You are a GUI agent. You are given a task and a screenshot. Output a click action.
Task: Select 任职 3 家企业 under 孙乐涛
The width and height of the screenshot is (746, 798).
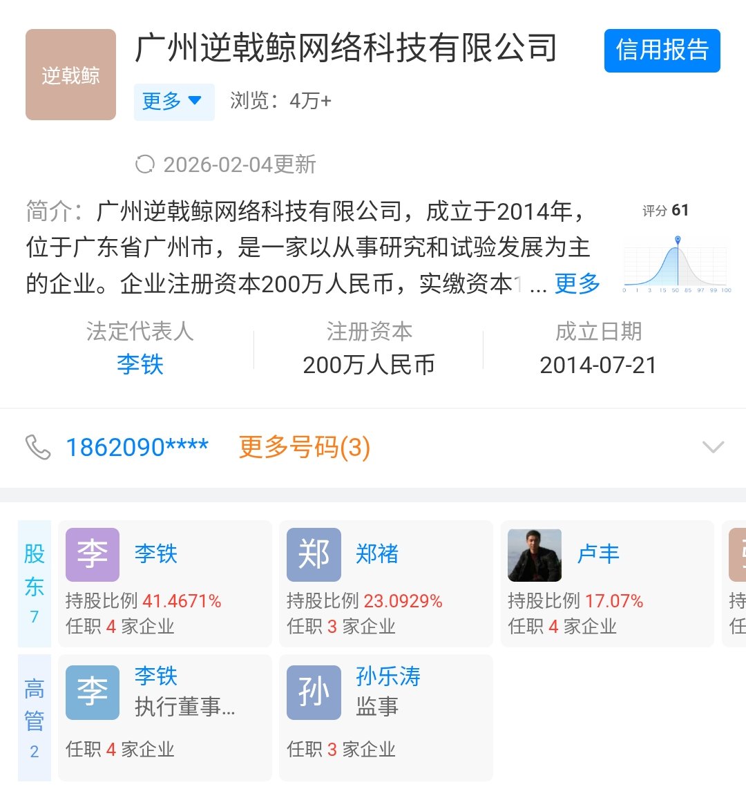(x=341, y=750)
